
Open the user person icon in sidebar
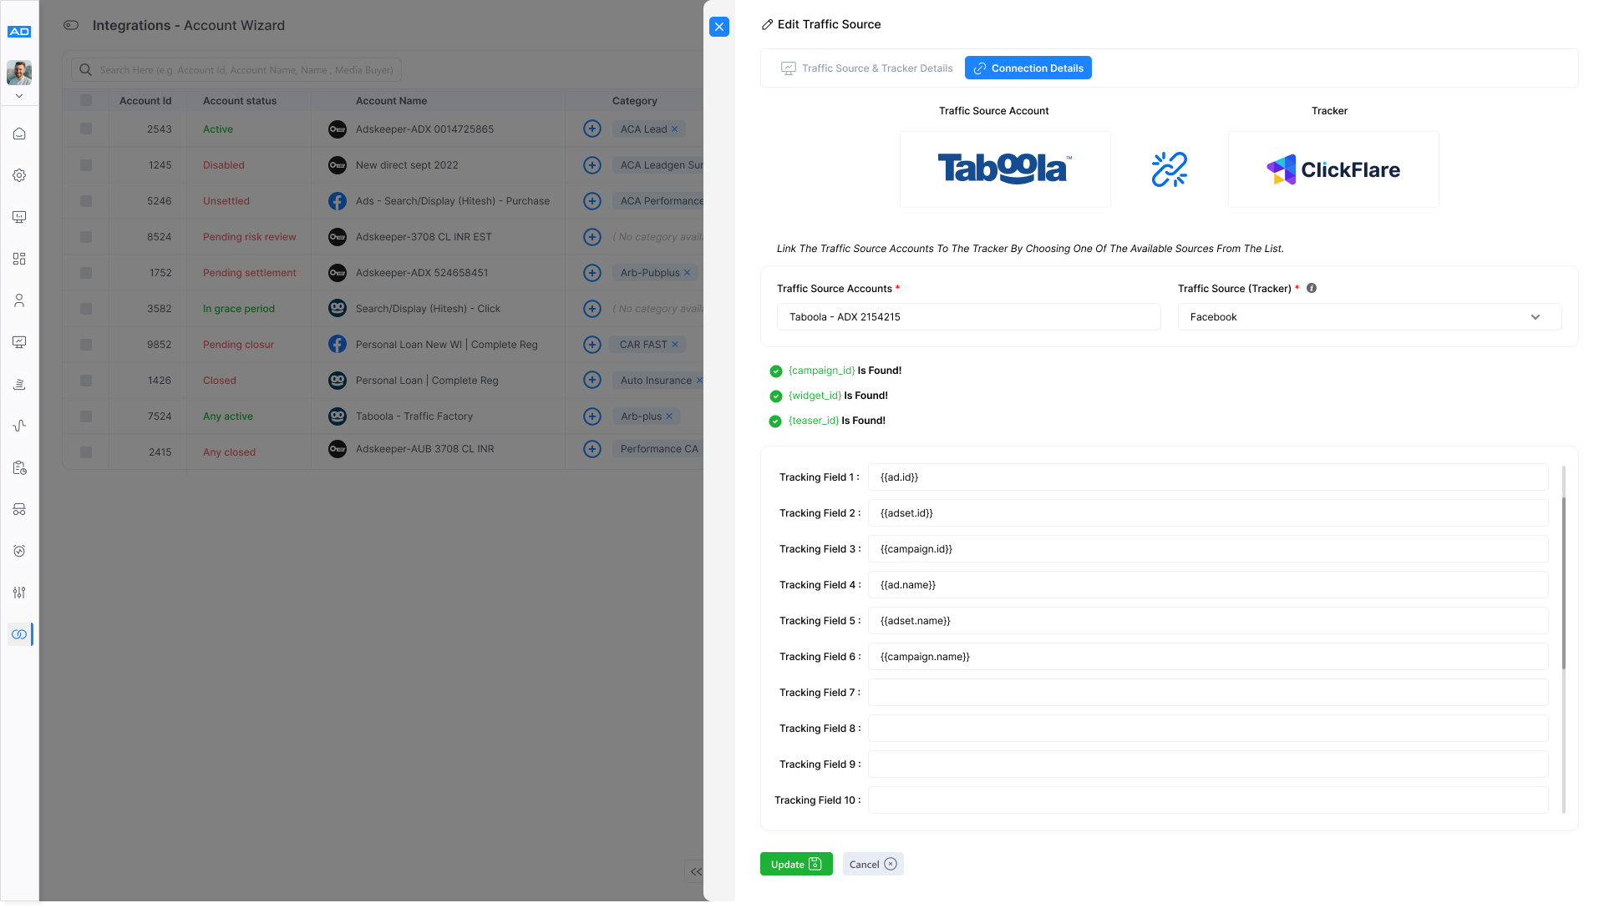pyautogui.click(x=19, y=300)
